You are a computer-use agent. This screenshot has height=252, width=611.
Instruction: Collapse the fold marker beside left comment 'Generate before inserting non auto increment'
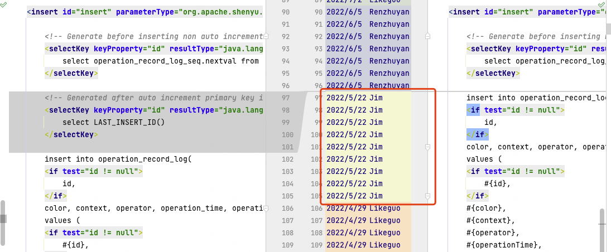(266, 36)
